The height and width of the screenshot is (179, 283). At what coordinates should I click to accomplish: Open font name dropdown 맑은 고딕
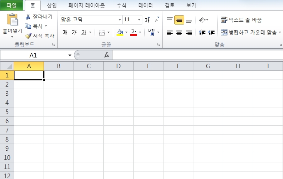point(120,20)
